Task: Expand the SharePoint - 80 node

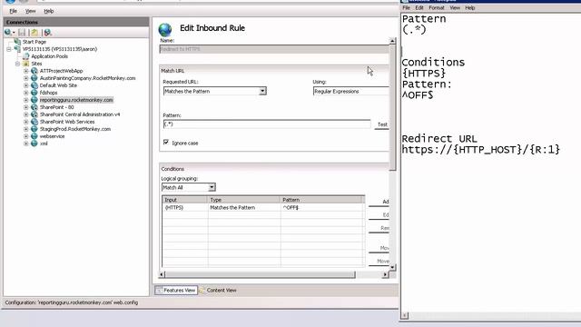Action: click(26, 107)
